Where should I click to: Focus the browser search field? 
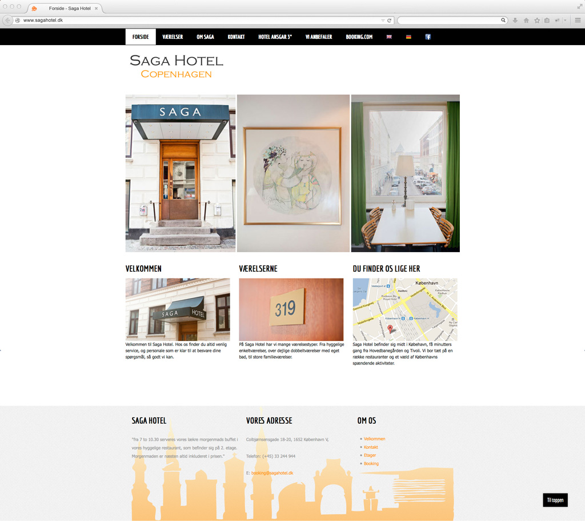pos(452,20)
